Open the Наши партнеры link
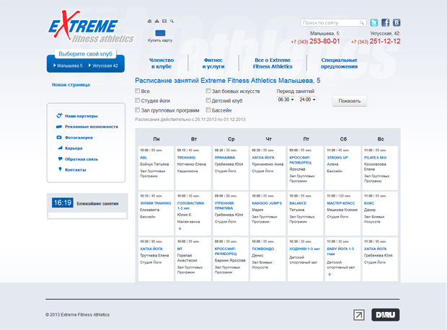447x330 pixels. 81,116
